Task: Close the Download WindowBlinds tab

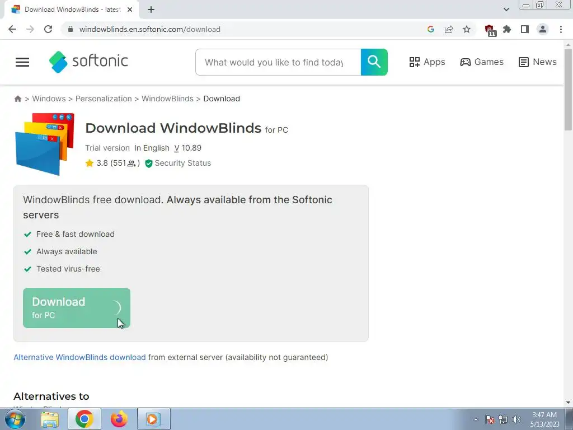Action: 130,10
